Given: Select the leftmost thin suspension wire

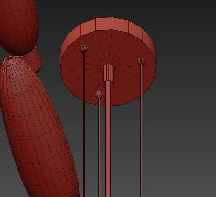Looking at the screenshot, I should (83, 124).
